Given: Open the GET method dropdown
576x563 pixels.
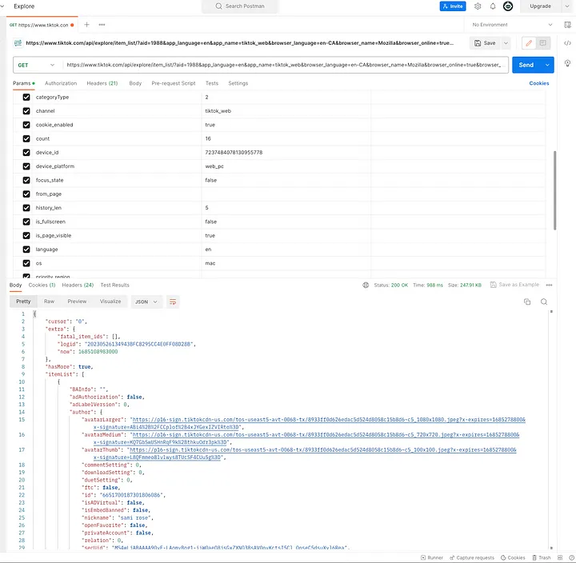Looking at the screenshot, I should coord(36,65).
